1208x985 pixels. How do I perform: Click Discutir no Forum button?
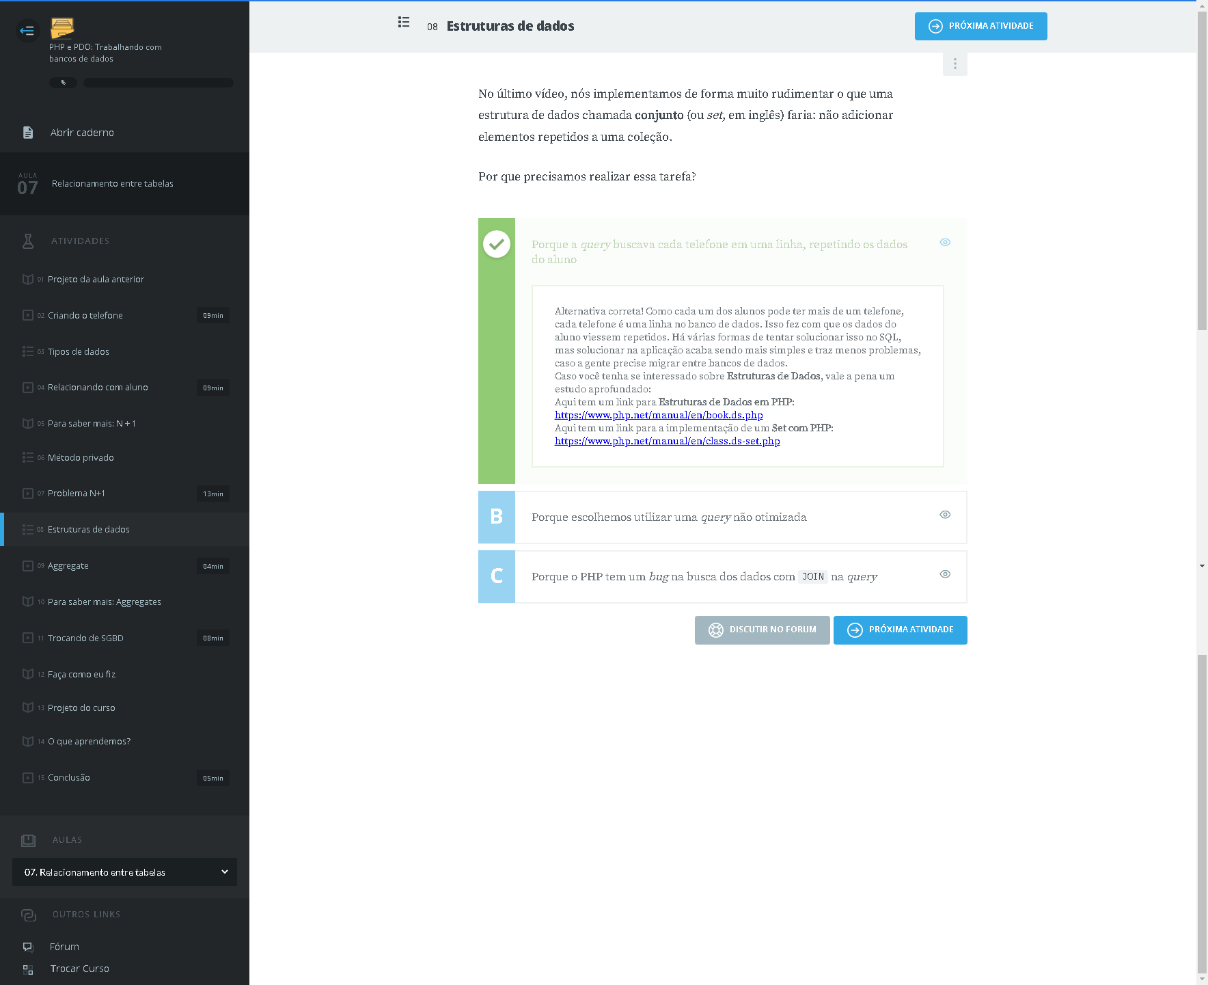(x=762, y=630)
